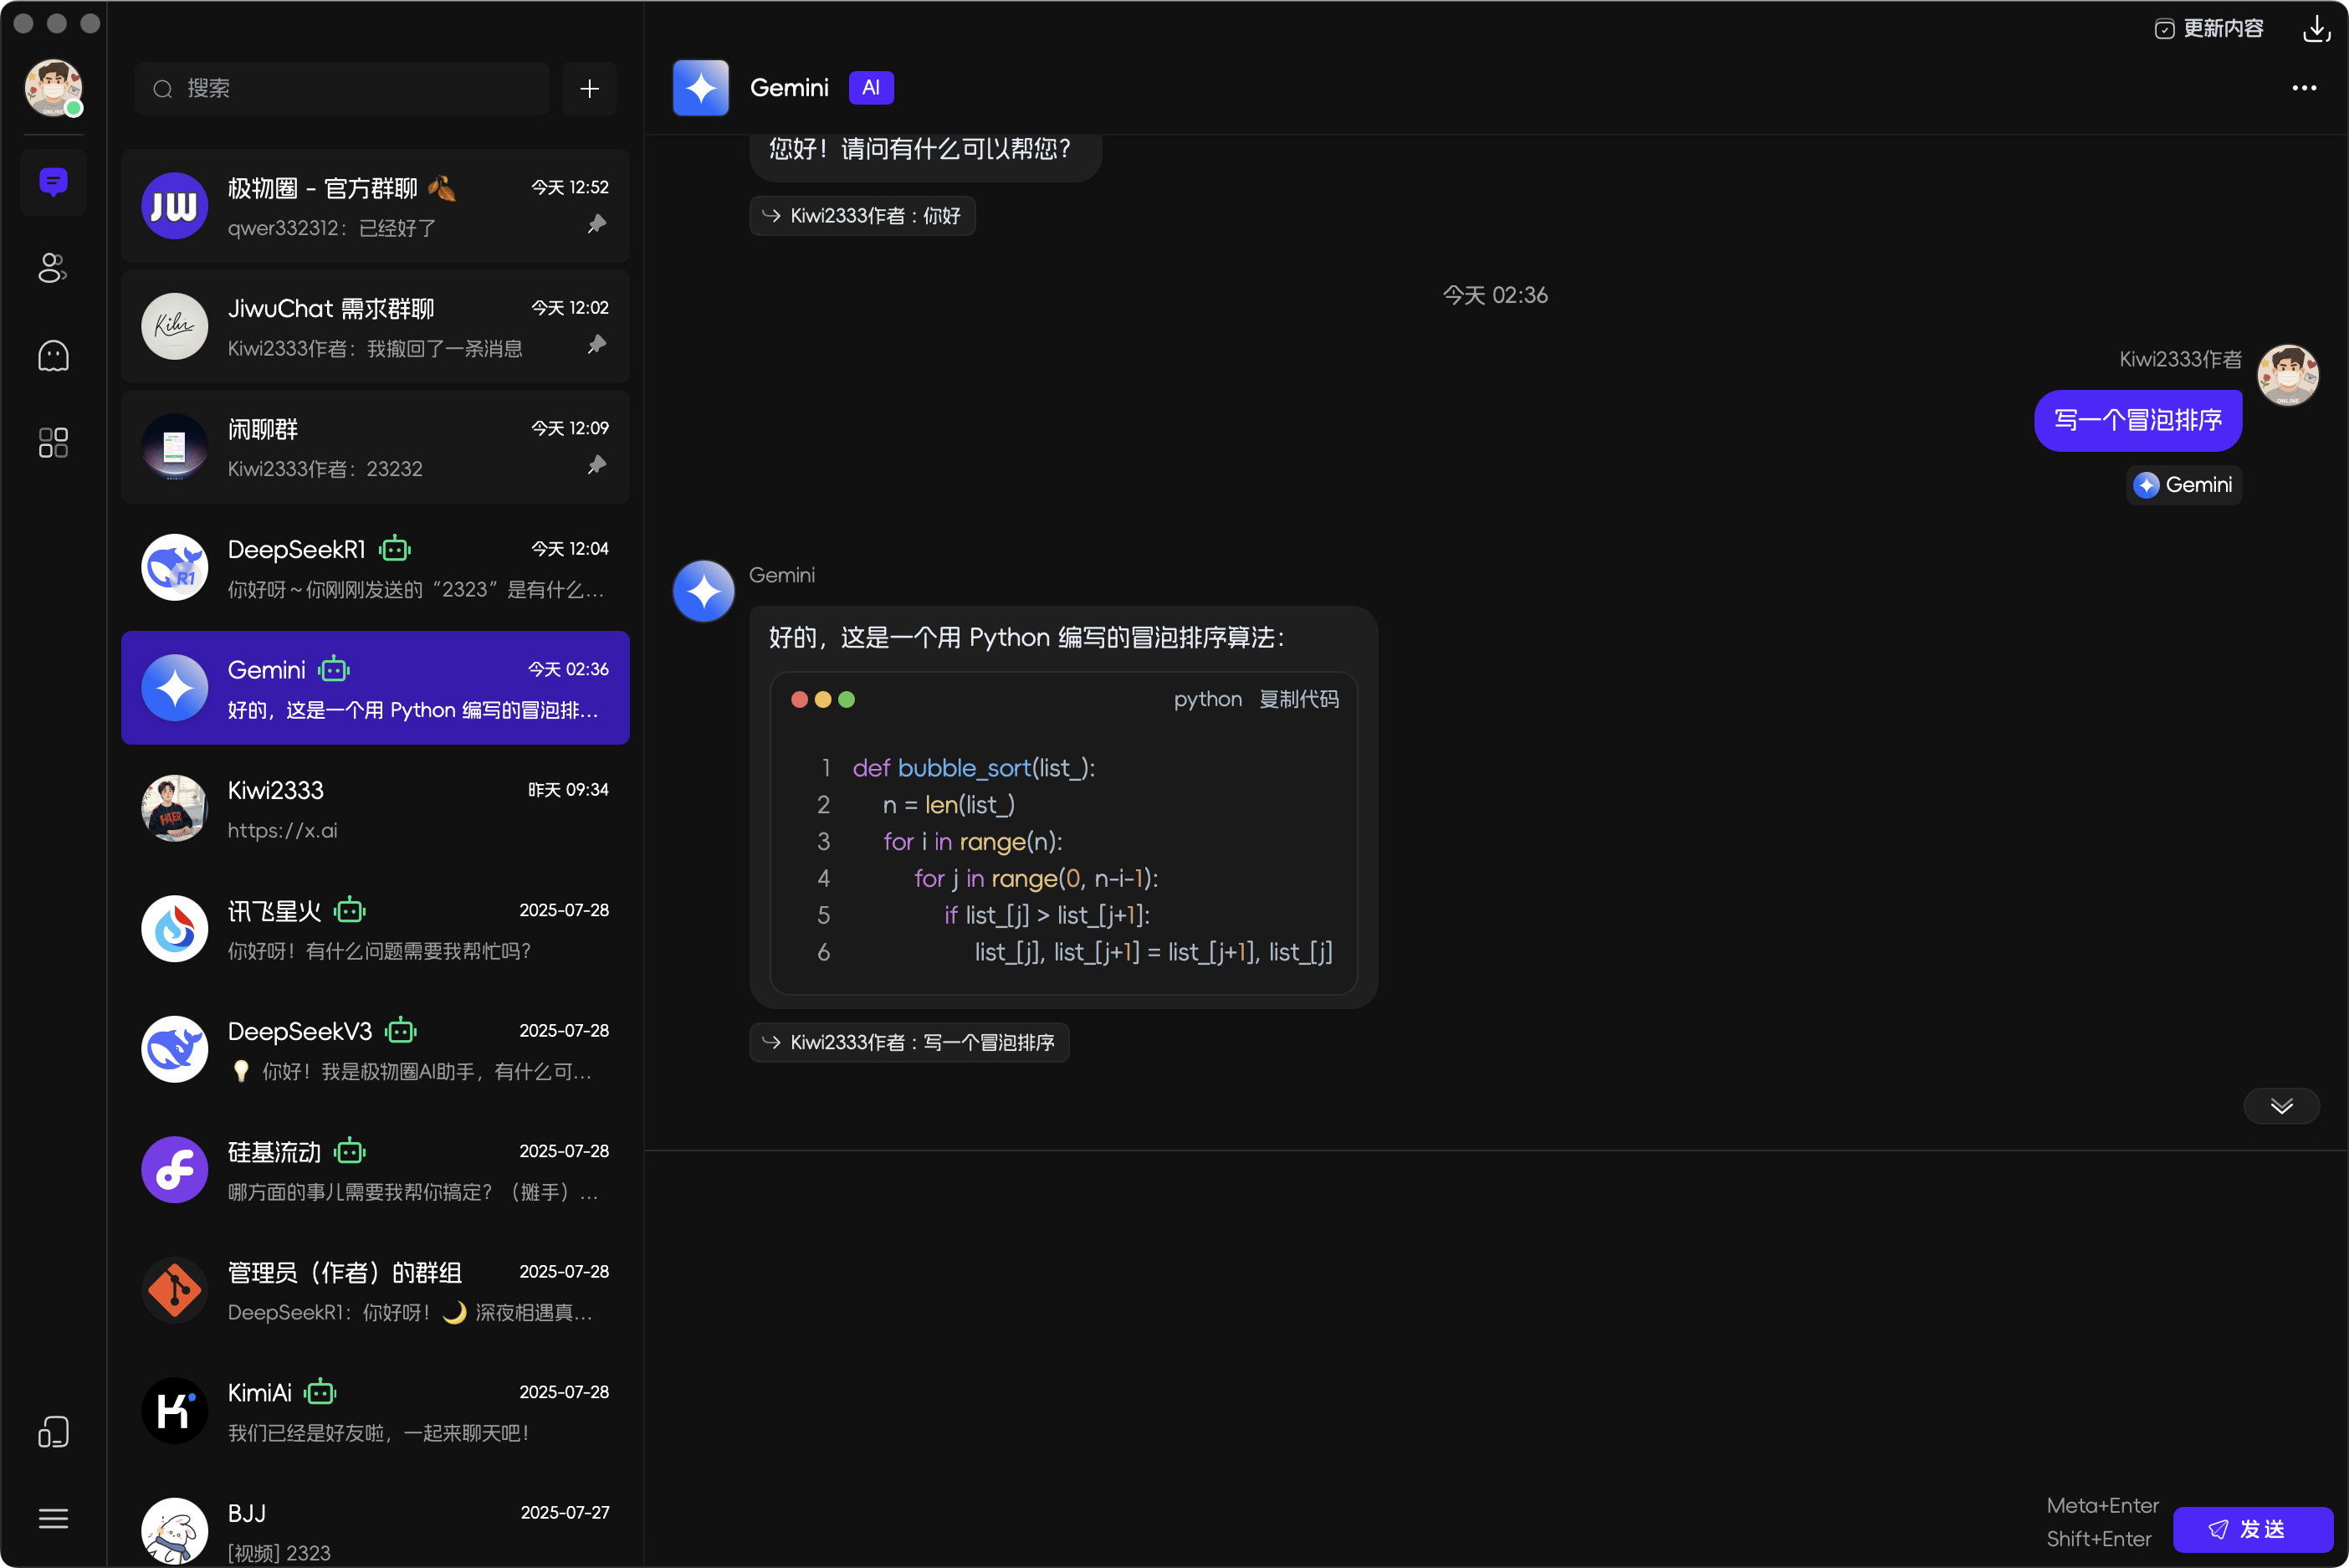Click pin icon on 极物圈 官方群聊 row
Viewport: 2349px width, 1568px height.
pos(596,224)
